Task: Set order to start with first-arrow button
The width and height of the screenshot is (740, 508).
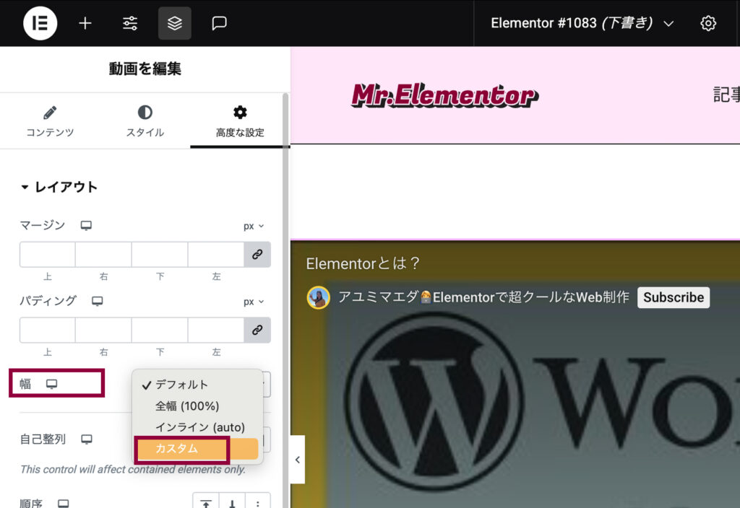Action: (206, 504)
